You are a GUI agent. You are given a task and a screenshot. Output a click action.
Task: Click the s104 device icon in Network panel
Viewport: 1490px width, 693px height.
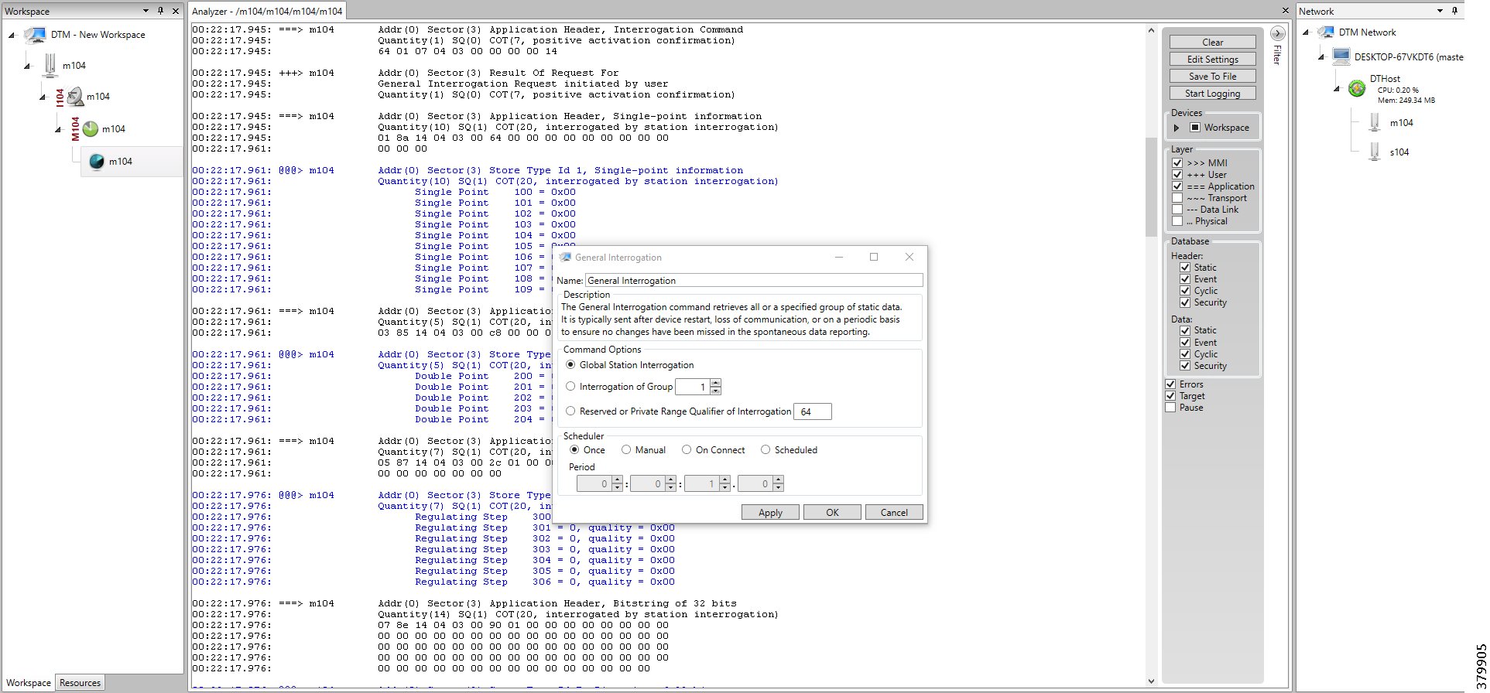1375,152
